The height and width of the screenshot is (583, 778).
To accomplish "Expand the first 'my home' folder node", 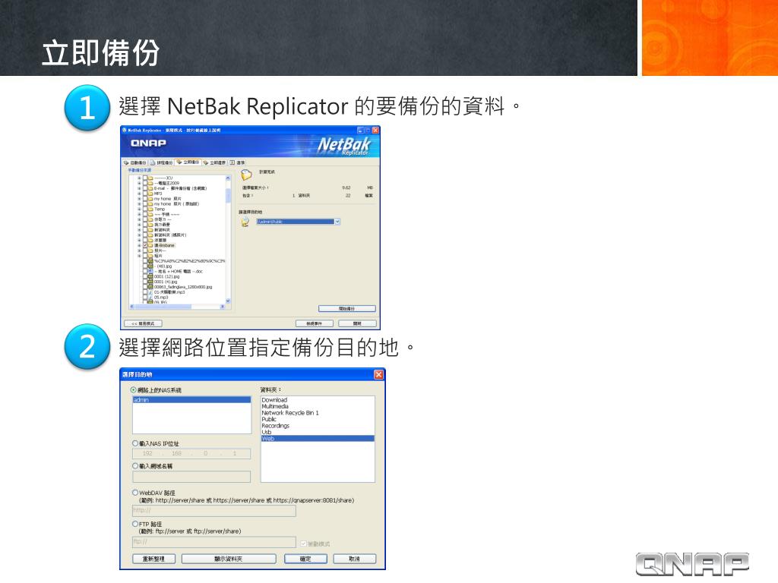I will click(x=140, y=199).
